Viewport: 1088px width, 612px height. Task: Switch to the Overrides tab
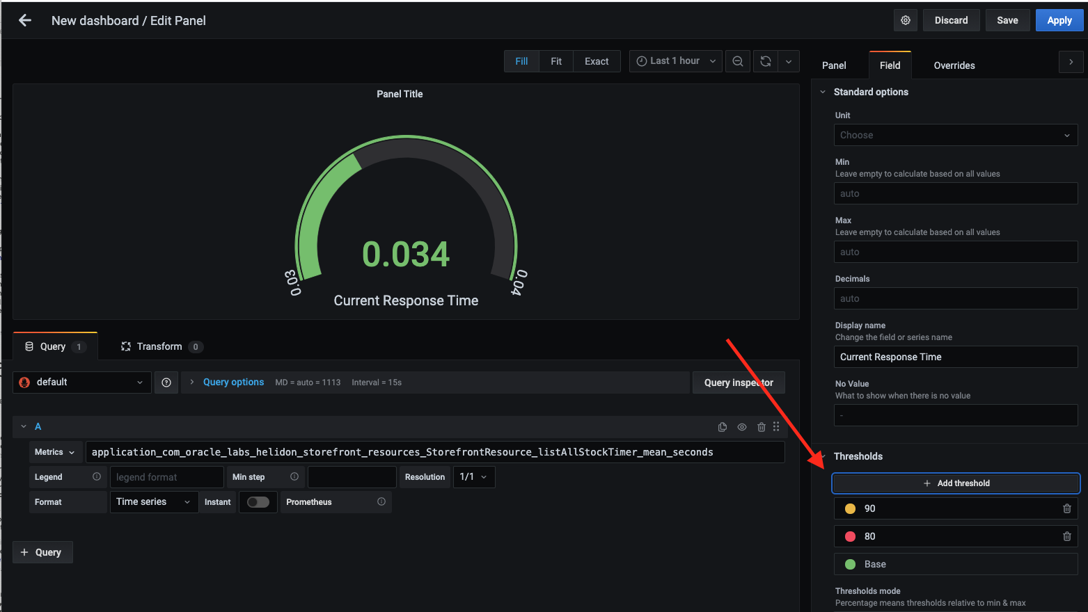pyautogui.click(x=954, y=65)
